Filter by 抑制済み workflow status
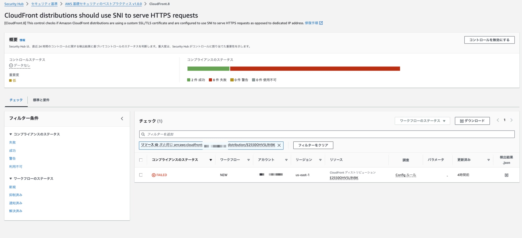 pos(16,195)
